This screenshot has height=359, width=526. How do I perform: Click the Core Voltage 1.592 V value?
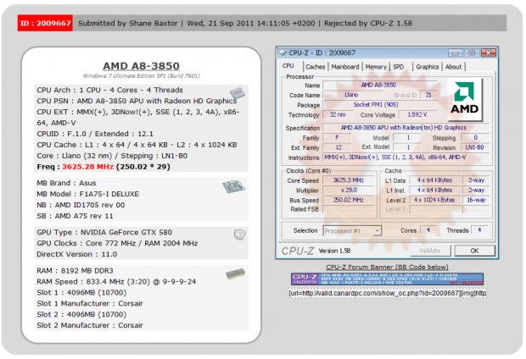click(x=417, y=114)
